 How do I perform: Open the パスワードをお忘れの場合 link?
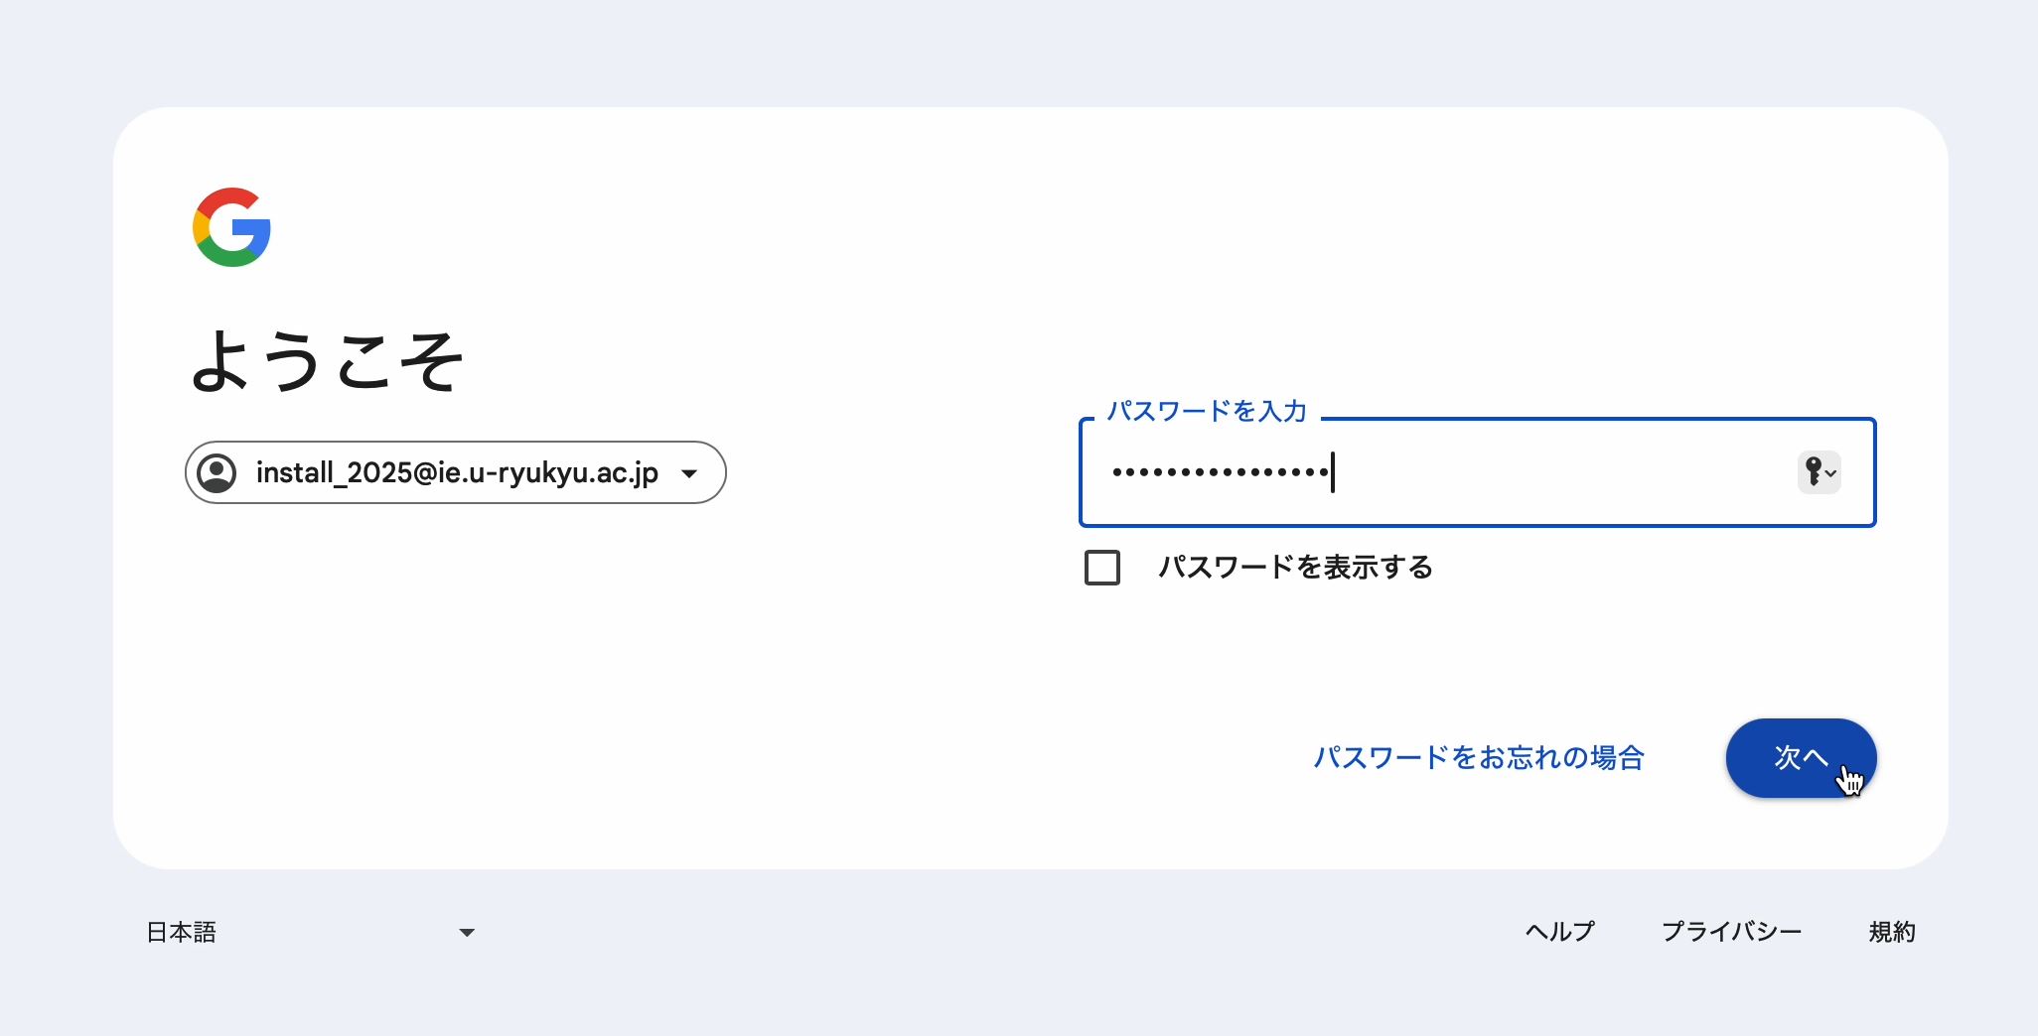tap(1479, 758)
